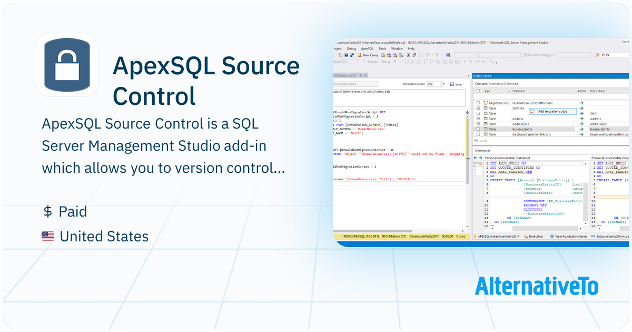This screenshot has height=332, width=632.
Task: Click the ApexSQL Source Control padlock logo
Action: pos(66,65)
